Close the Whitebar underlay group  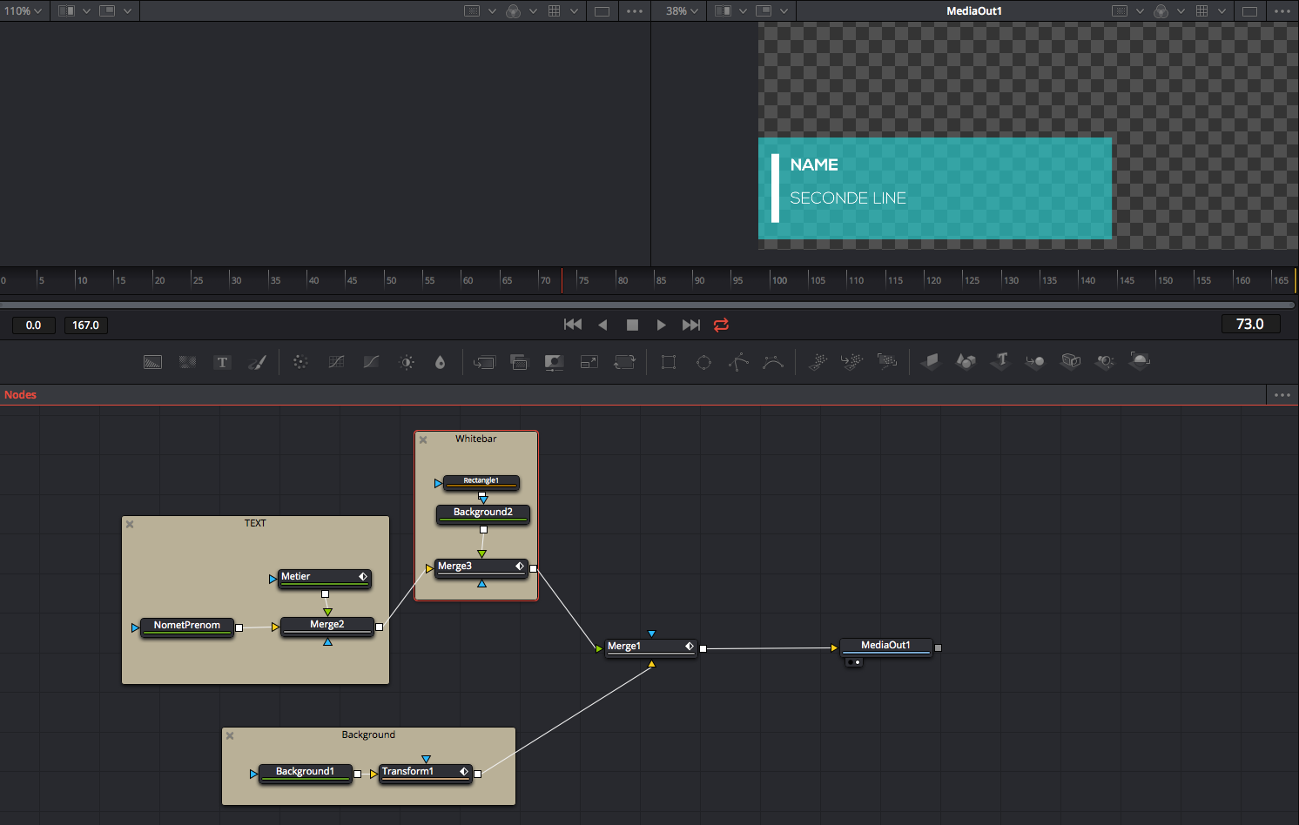[423, 440]
